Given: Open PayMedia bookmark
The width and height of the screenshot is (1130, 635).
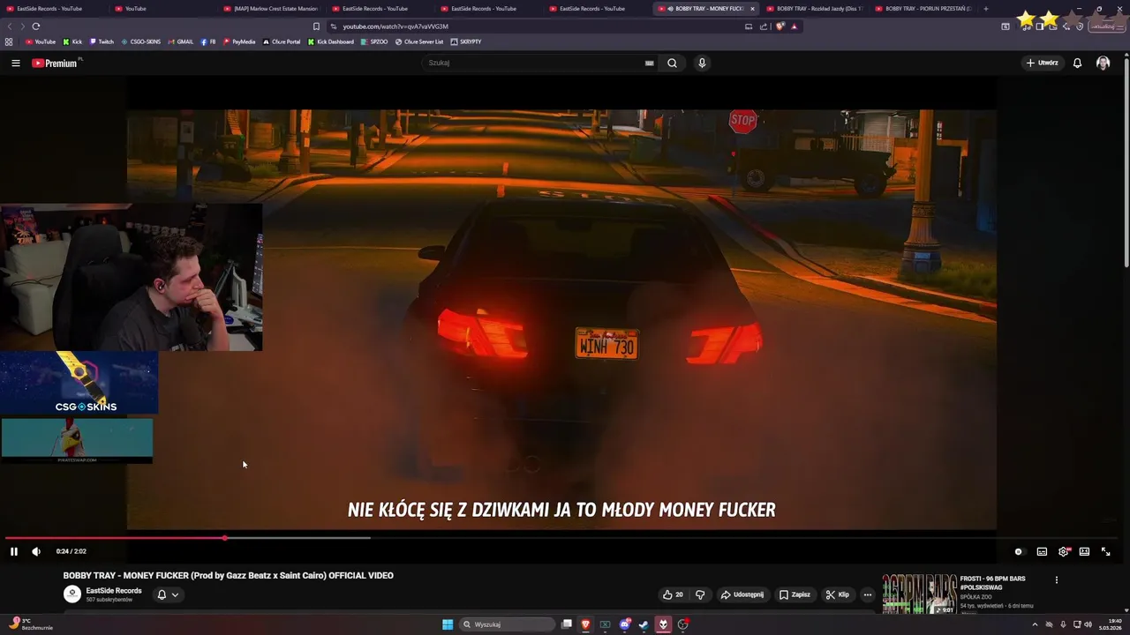Looking at the screenshot, I should (239, 41).
